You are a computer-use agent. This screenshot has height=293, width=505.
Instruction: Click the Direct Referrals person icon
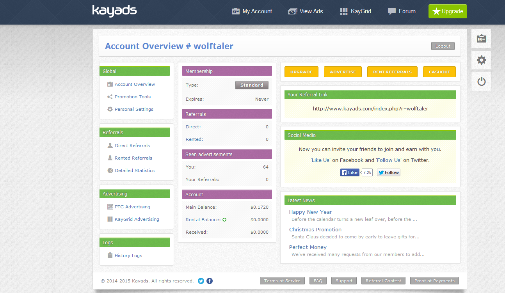click(110, 146)
